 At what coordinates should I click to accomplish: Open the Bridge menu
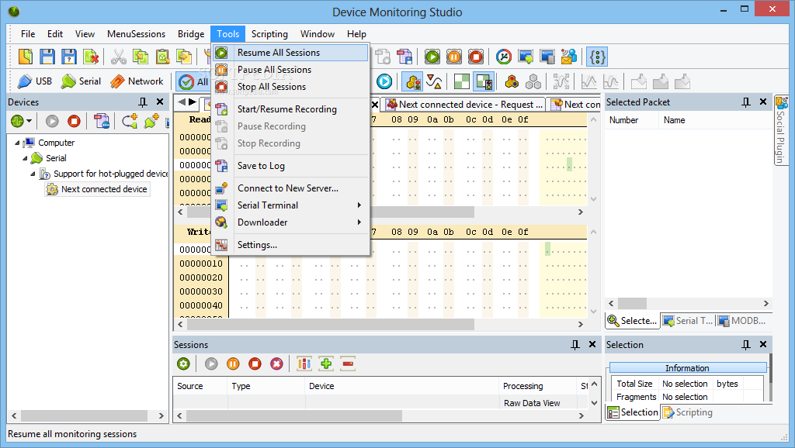[191, 34]
